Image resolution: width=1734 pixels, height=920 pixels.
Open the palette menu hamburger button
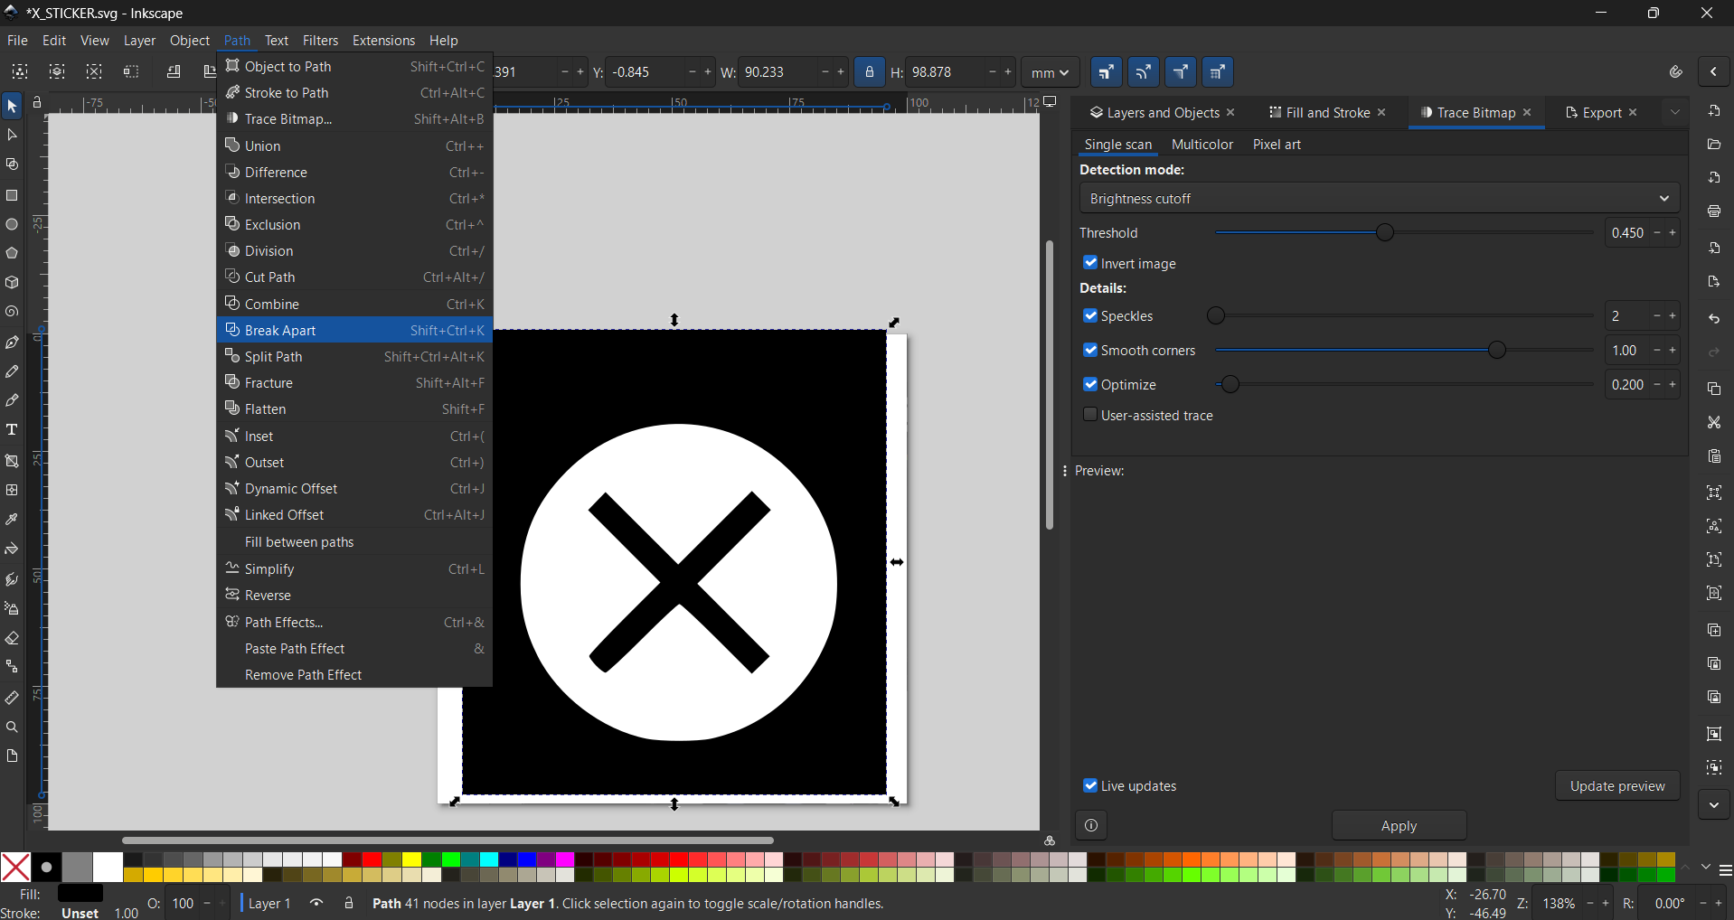coord(1725,870)
